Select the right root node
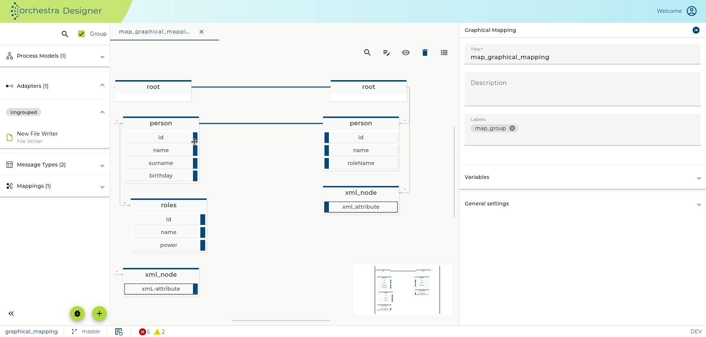 369,90
